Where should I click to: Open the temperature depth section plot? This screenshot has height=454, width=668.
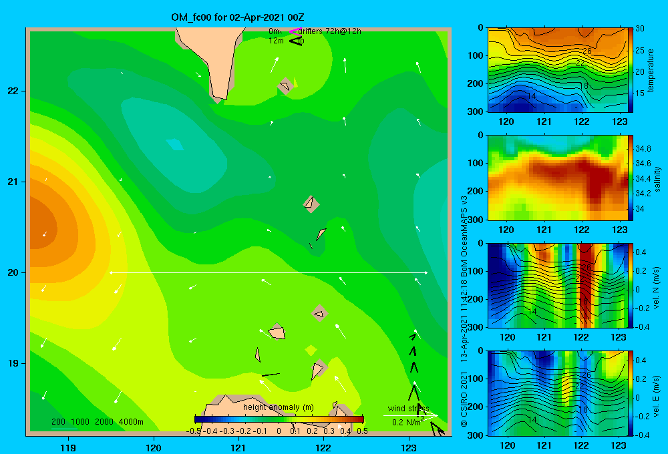[557, 70]
